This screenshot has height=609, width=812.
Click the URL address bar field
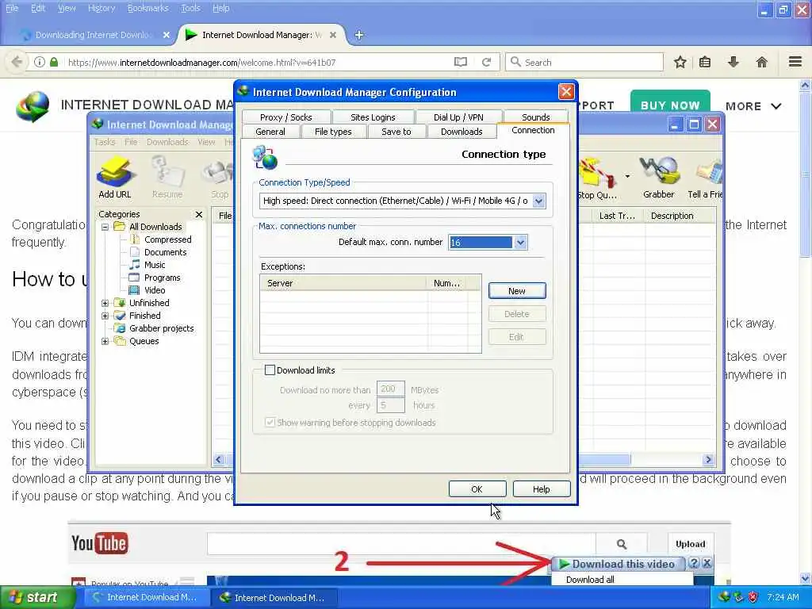[x=259, y=62]
